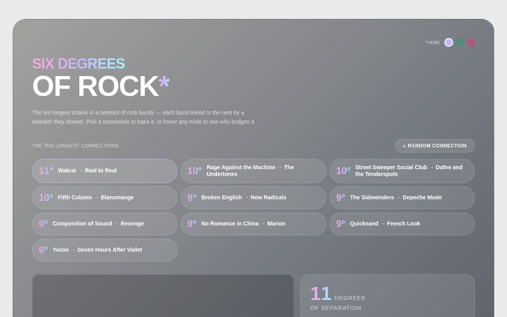Select Yazoo to Seven Hours After Violet
507x317 pixels.
[105, 250]
